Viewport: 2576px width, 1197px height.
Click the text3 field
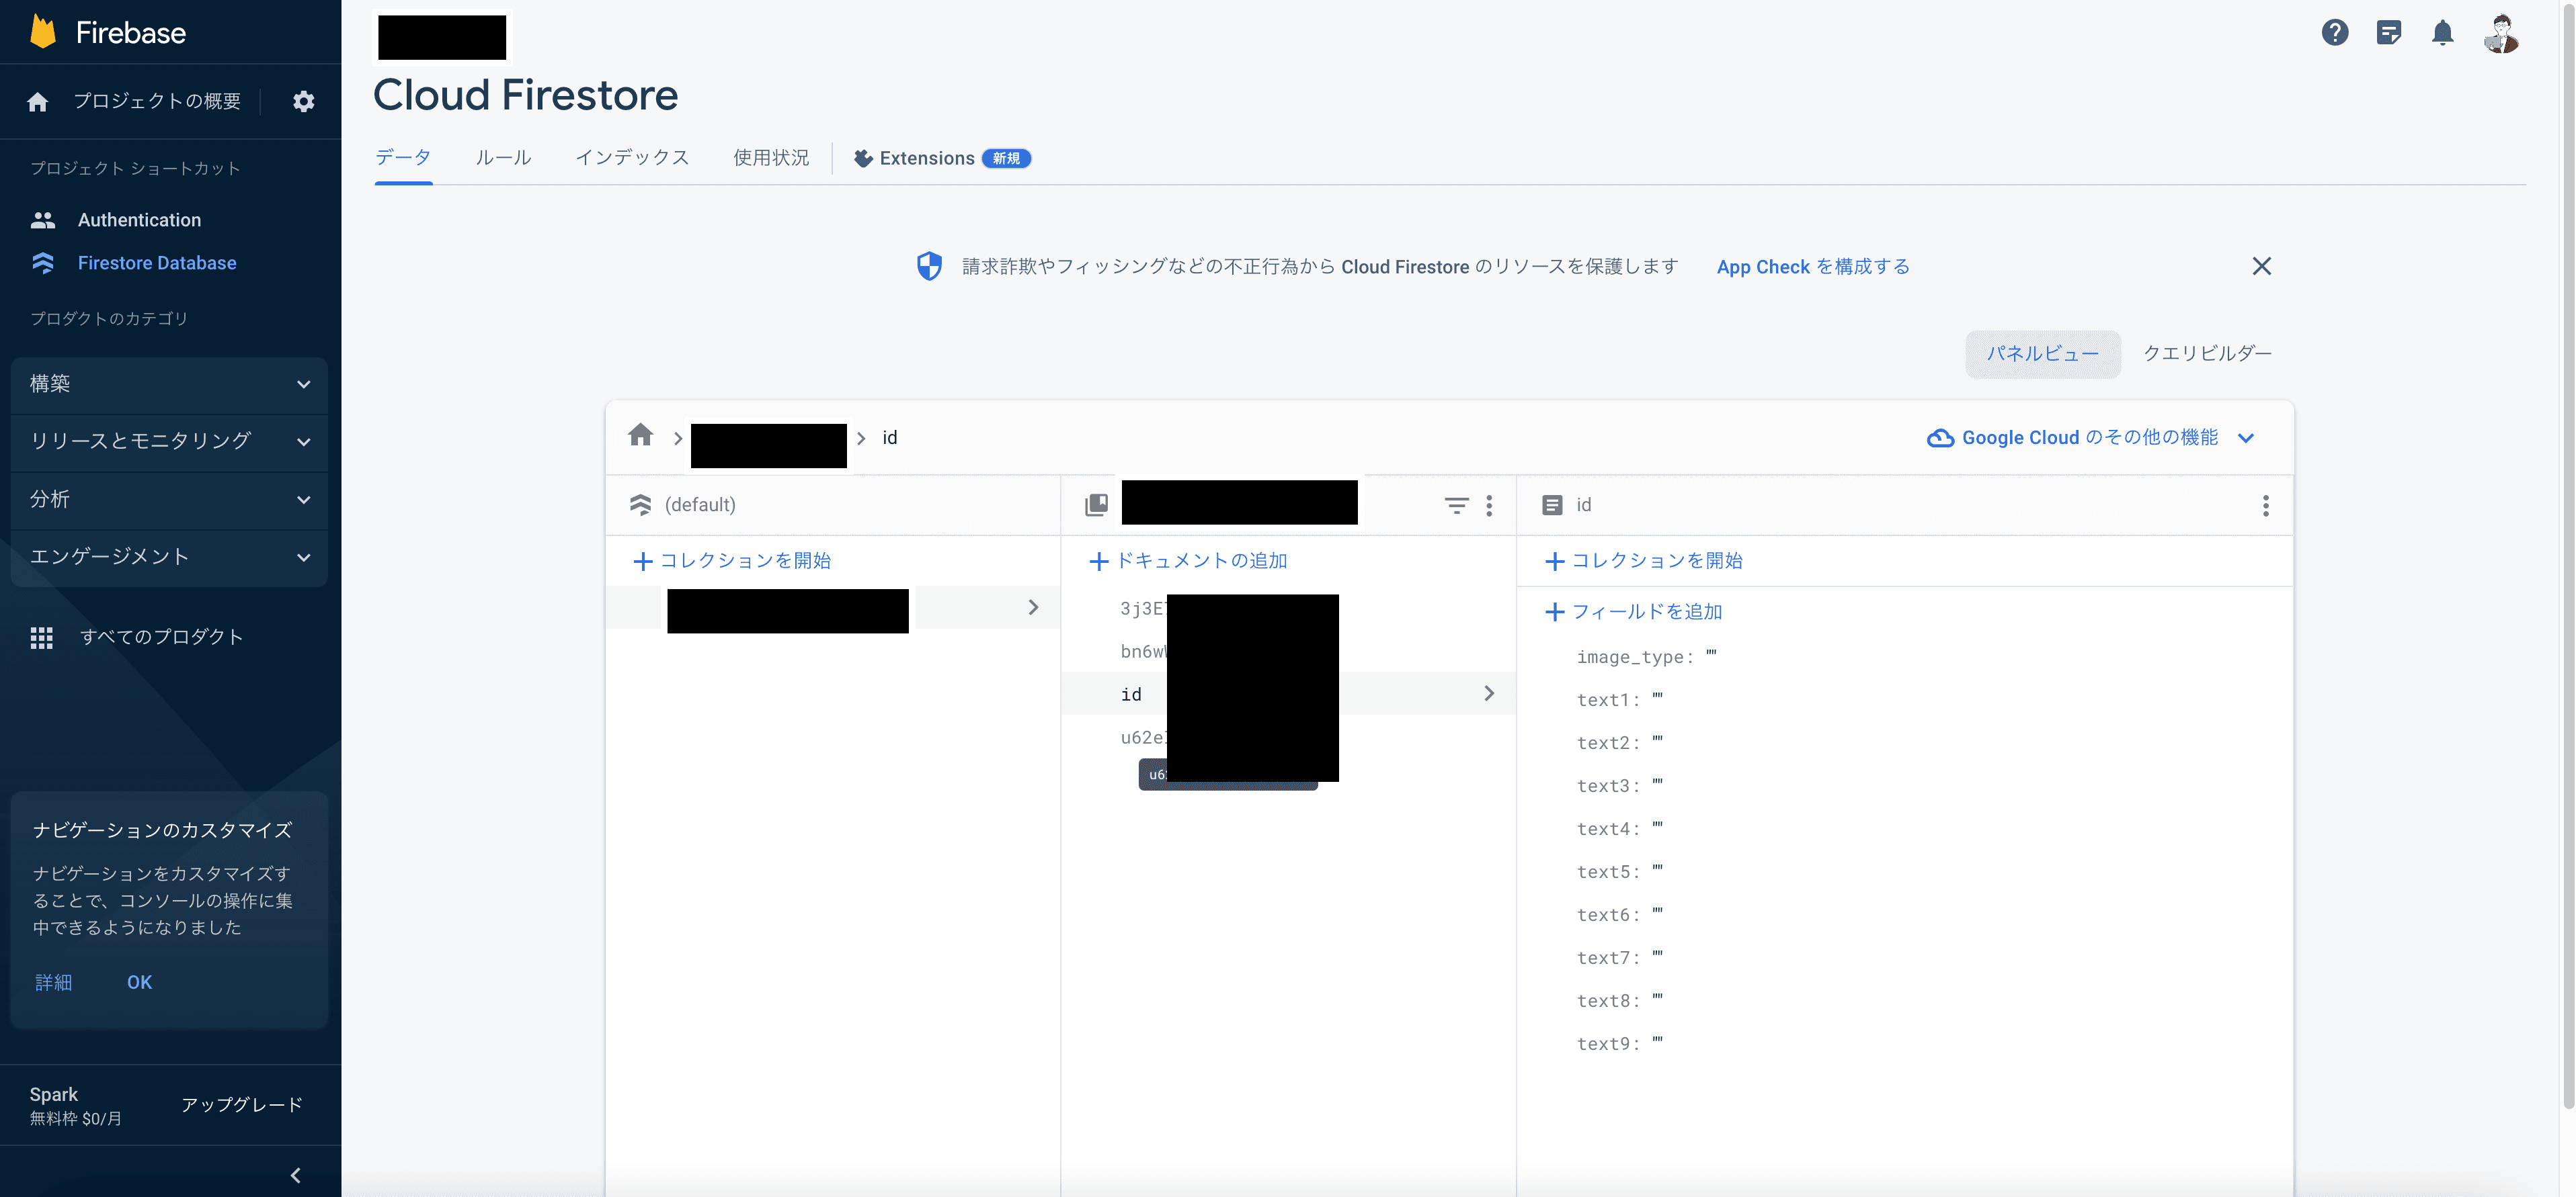pyautogui.click(x=1619, y=785)
